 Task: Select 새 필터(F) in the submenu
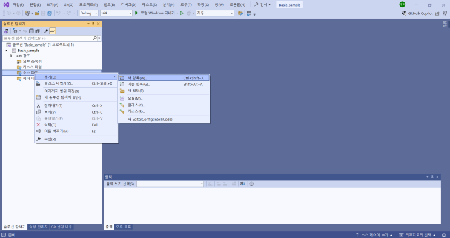164,91
